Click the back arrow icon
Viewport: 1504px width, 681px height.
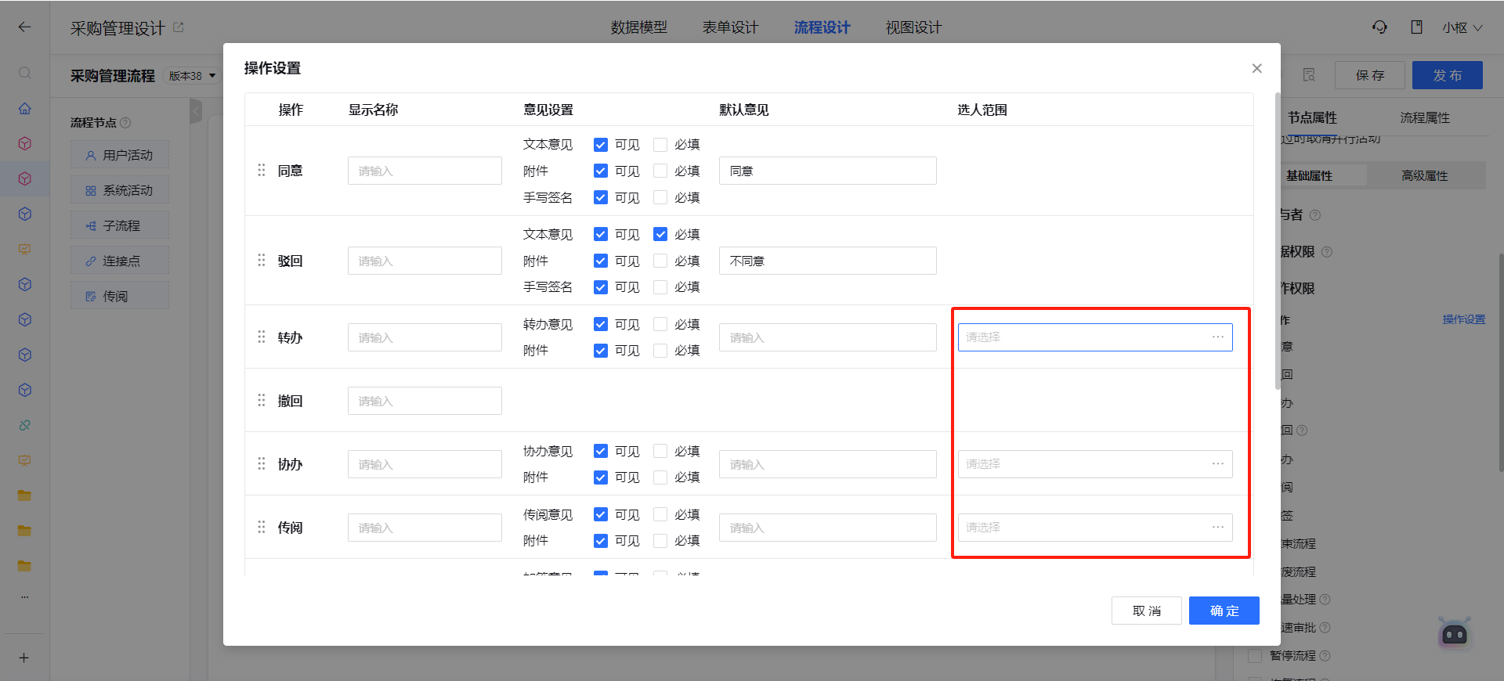click(25, 27)
